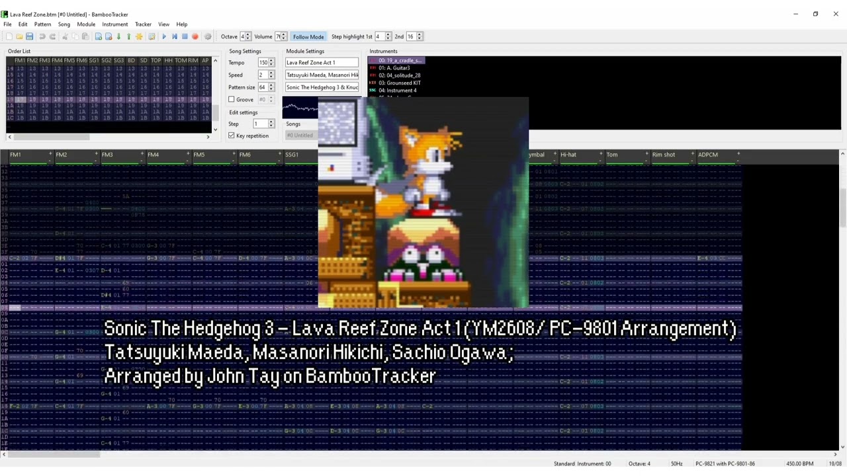Enable the Groove checkbox
Viewport: 847px width, 476px height.
(232, 100)
